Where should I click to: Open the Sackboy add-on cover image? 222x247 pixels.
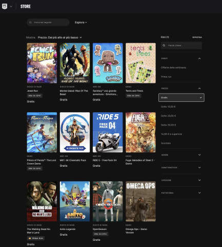108,63
